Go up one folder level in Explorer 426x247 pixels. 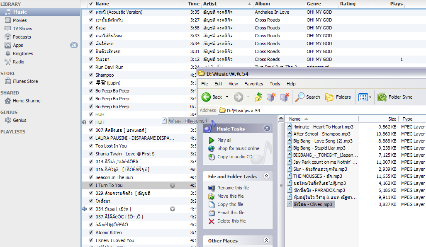click(x=258, y=97)
